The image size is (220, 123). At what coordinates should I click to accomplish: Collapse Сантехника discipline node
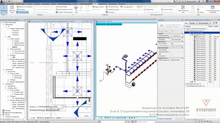coord(4,70)
